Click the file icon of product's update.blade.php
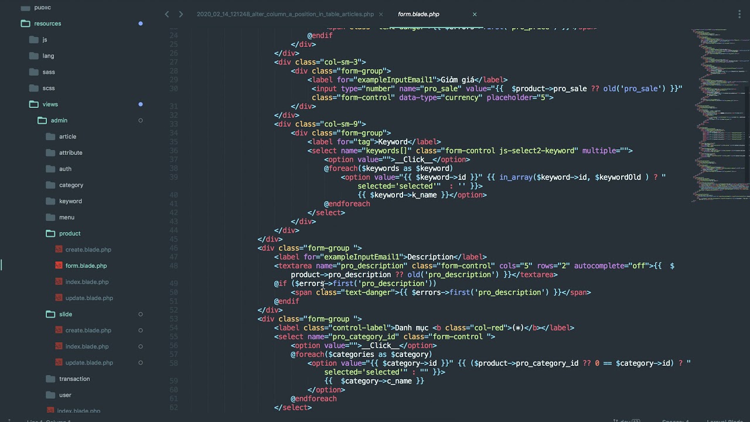750x422 pixels. pos(59,298)
